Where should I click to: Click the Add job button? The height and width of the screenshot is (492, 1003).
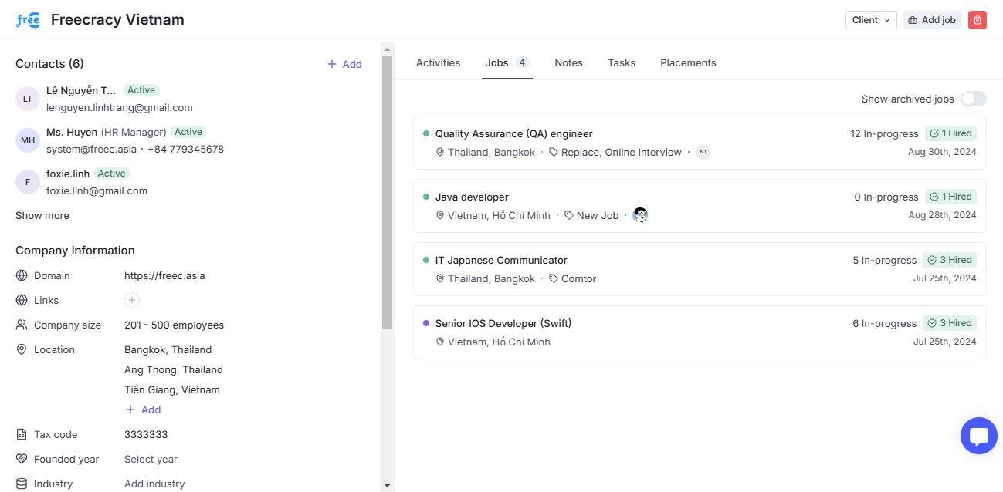point(932,20)
